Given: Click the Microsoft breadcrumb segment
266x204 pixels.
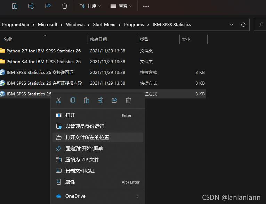Looking at the screenshot, I should [48, 25].
